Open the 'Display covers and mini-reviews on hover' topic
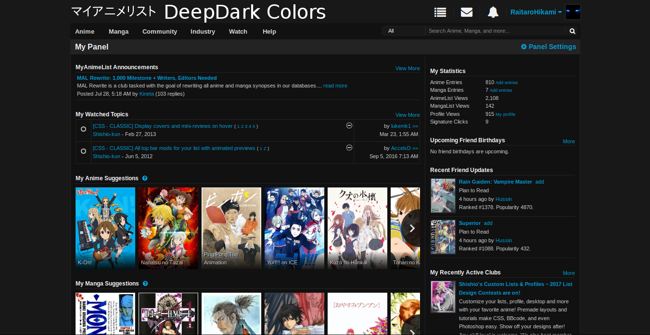Viewport: 650px width, 335px height. point(163,126)
